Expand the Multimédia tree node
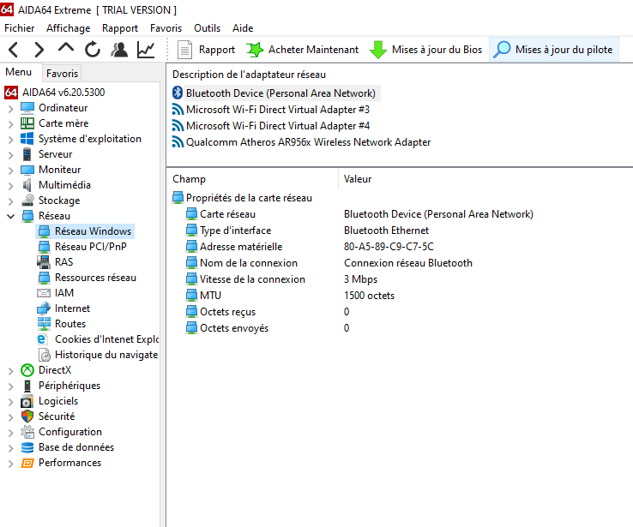 11,185
